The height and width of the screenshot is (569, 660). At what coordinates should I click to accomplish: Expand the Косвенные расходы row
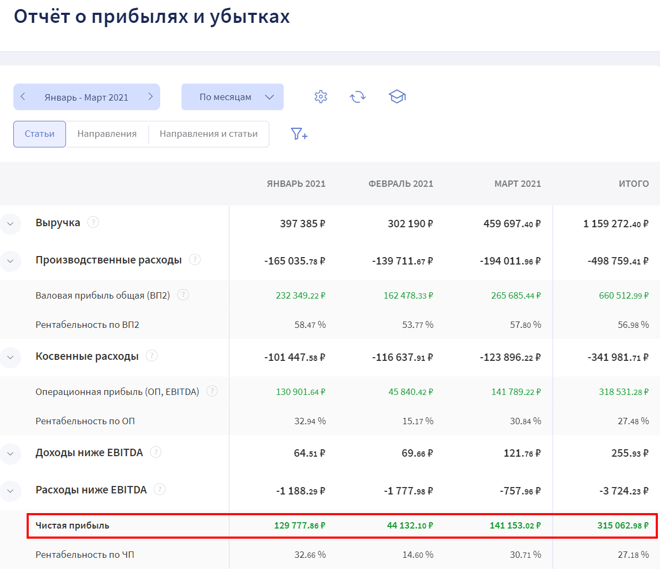tap(11, 358)
